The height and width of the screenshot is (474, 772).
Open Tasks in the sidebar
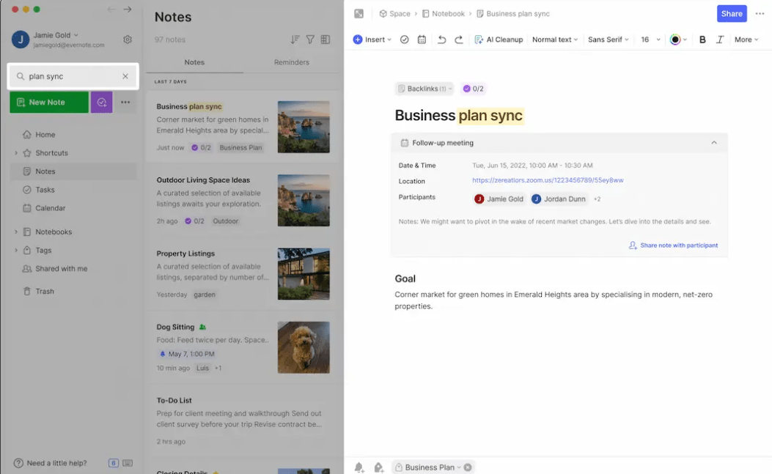click(x=73, y=190)
